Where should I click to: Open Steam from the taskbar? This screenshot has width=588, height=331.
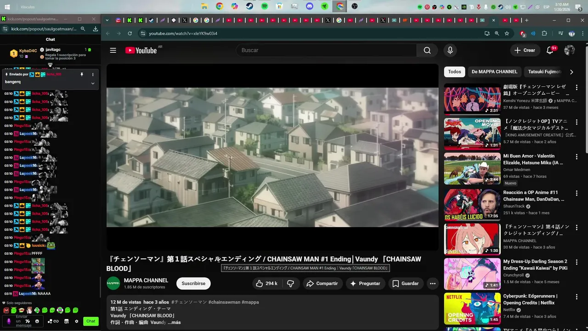coord(249,6)
